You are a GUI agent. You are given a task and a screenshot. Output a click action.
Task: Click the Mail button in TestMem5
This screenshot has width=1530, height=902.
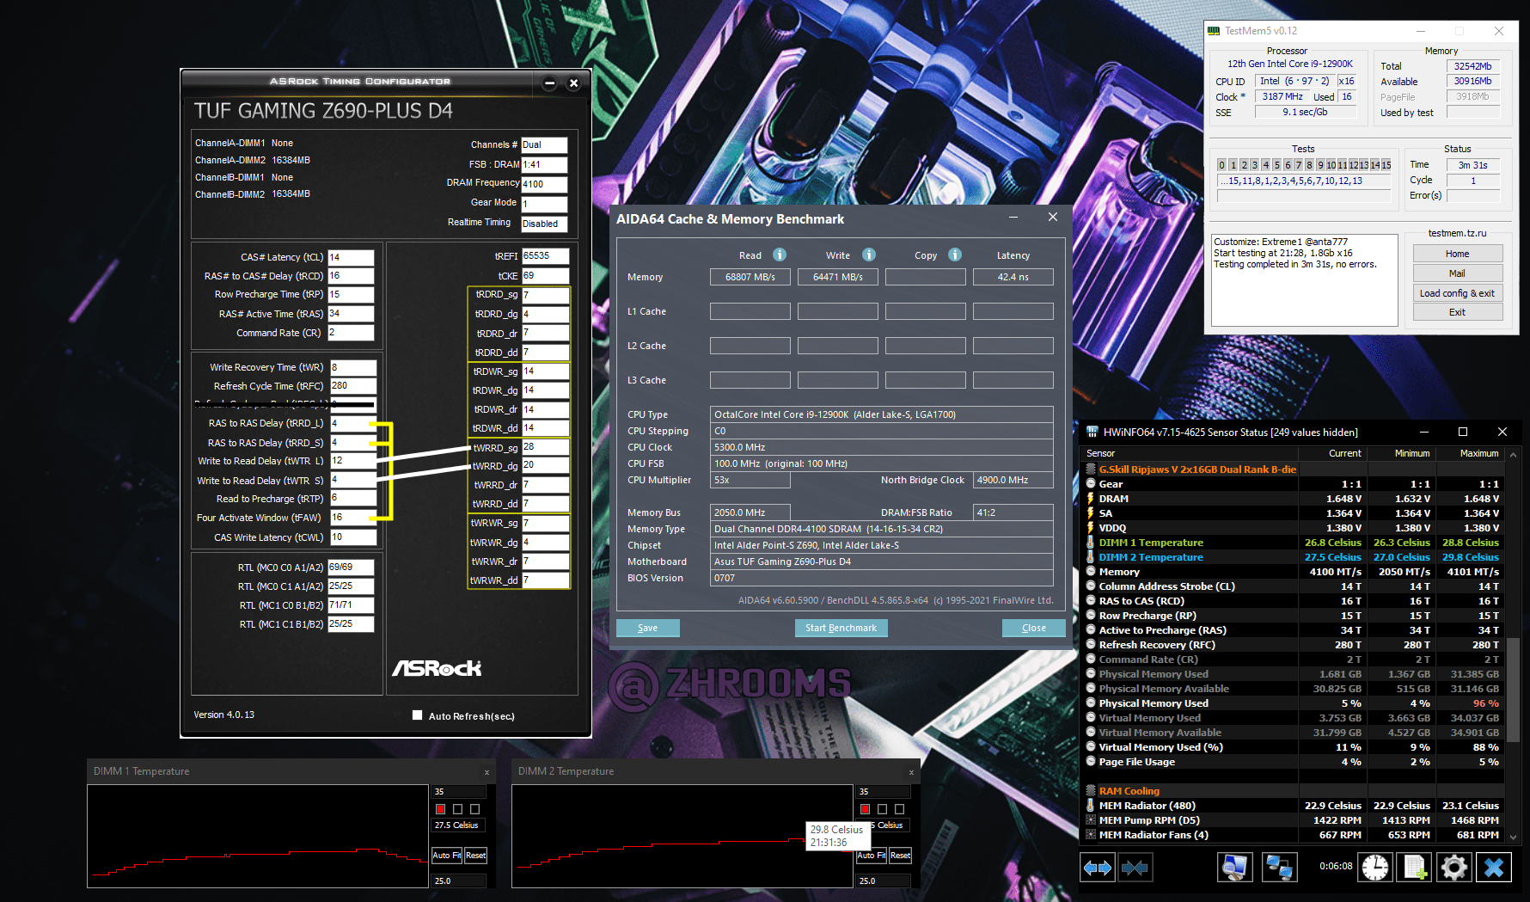click(1458, 273)
